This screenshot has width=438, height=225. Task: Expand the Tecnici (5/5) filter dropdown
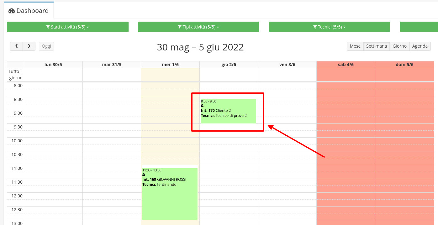pos(329,27)
